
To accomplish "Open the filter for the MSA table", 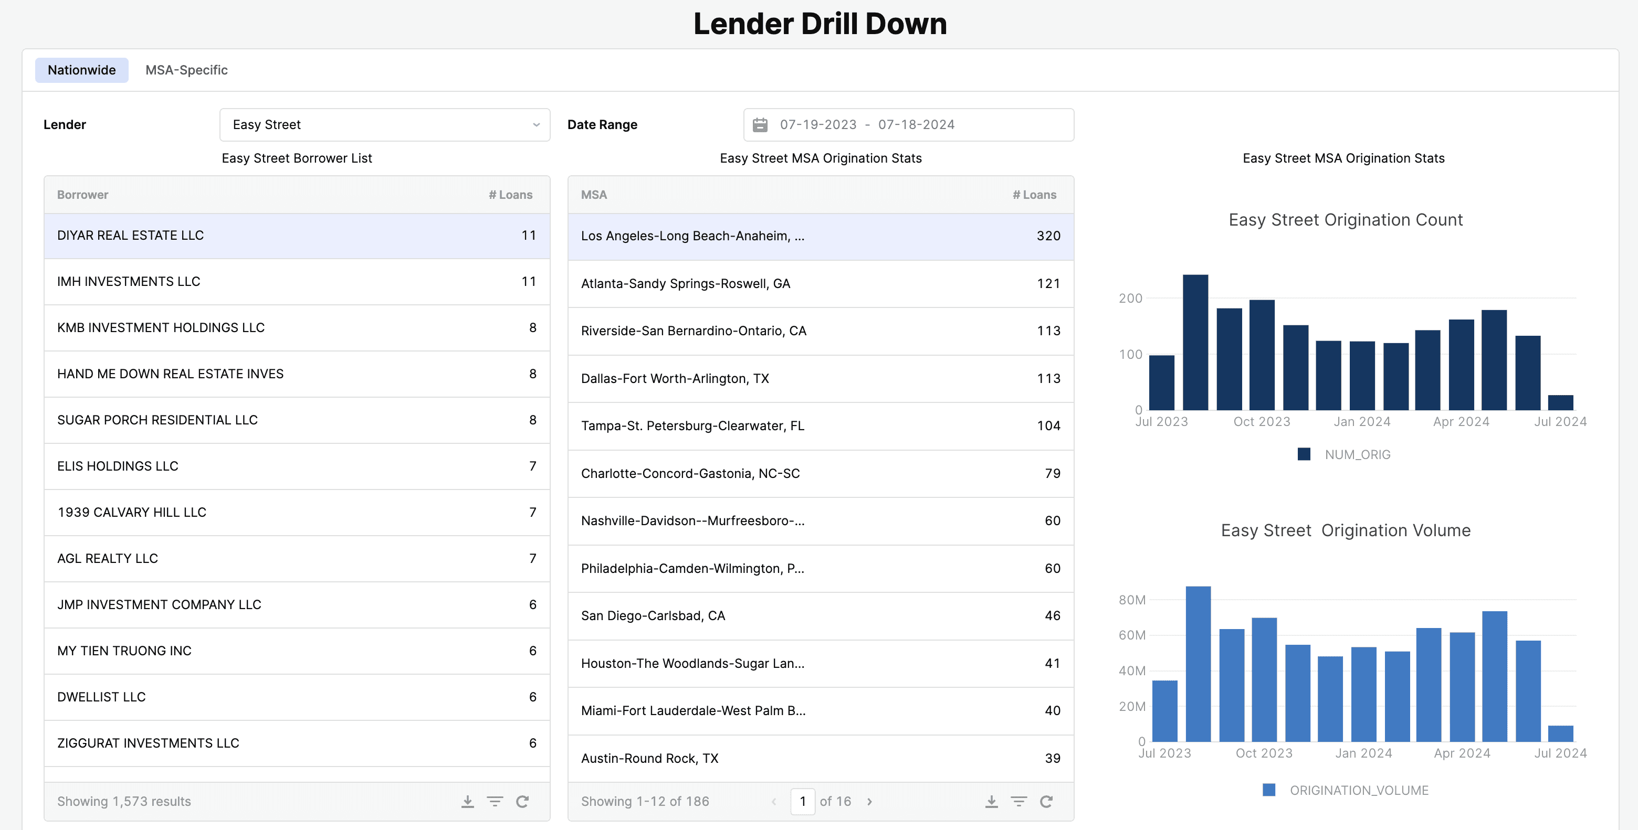I will (1020, 801).
